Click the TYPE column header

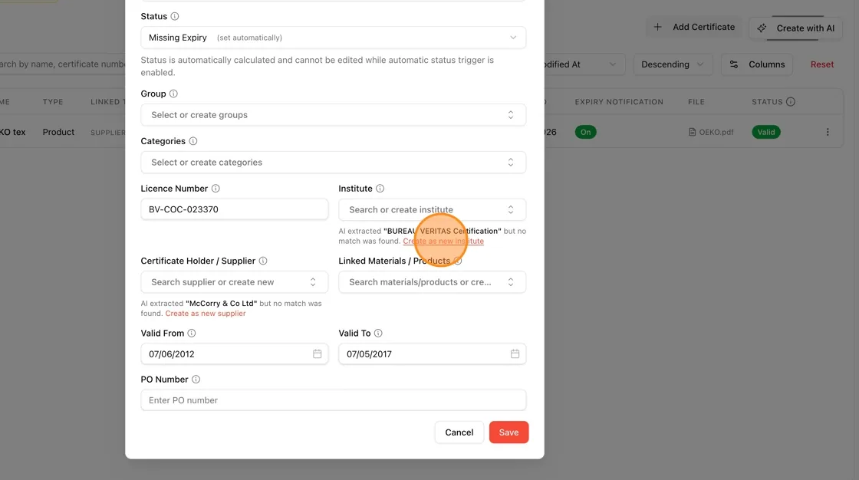click(x=53, y=102)
